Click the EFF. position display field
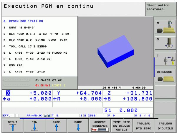The width and height of the screenshot is (177, 134). (x=9, y=116)
